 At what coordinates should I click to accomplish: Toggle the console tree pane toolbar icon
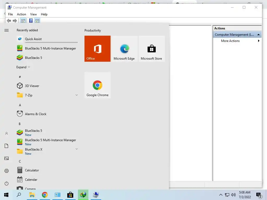tap(23, 21)
